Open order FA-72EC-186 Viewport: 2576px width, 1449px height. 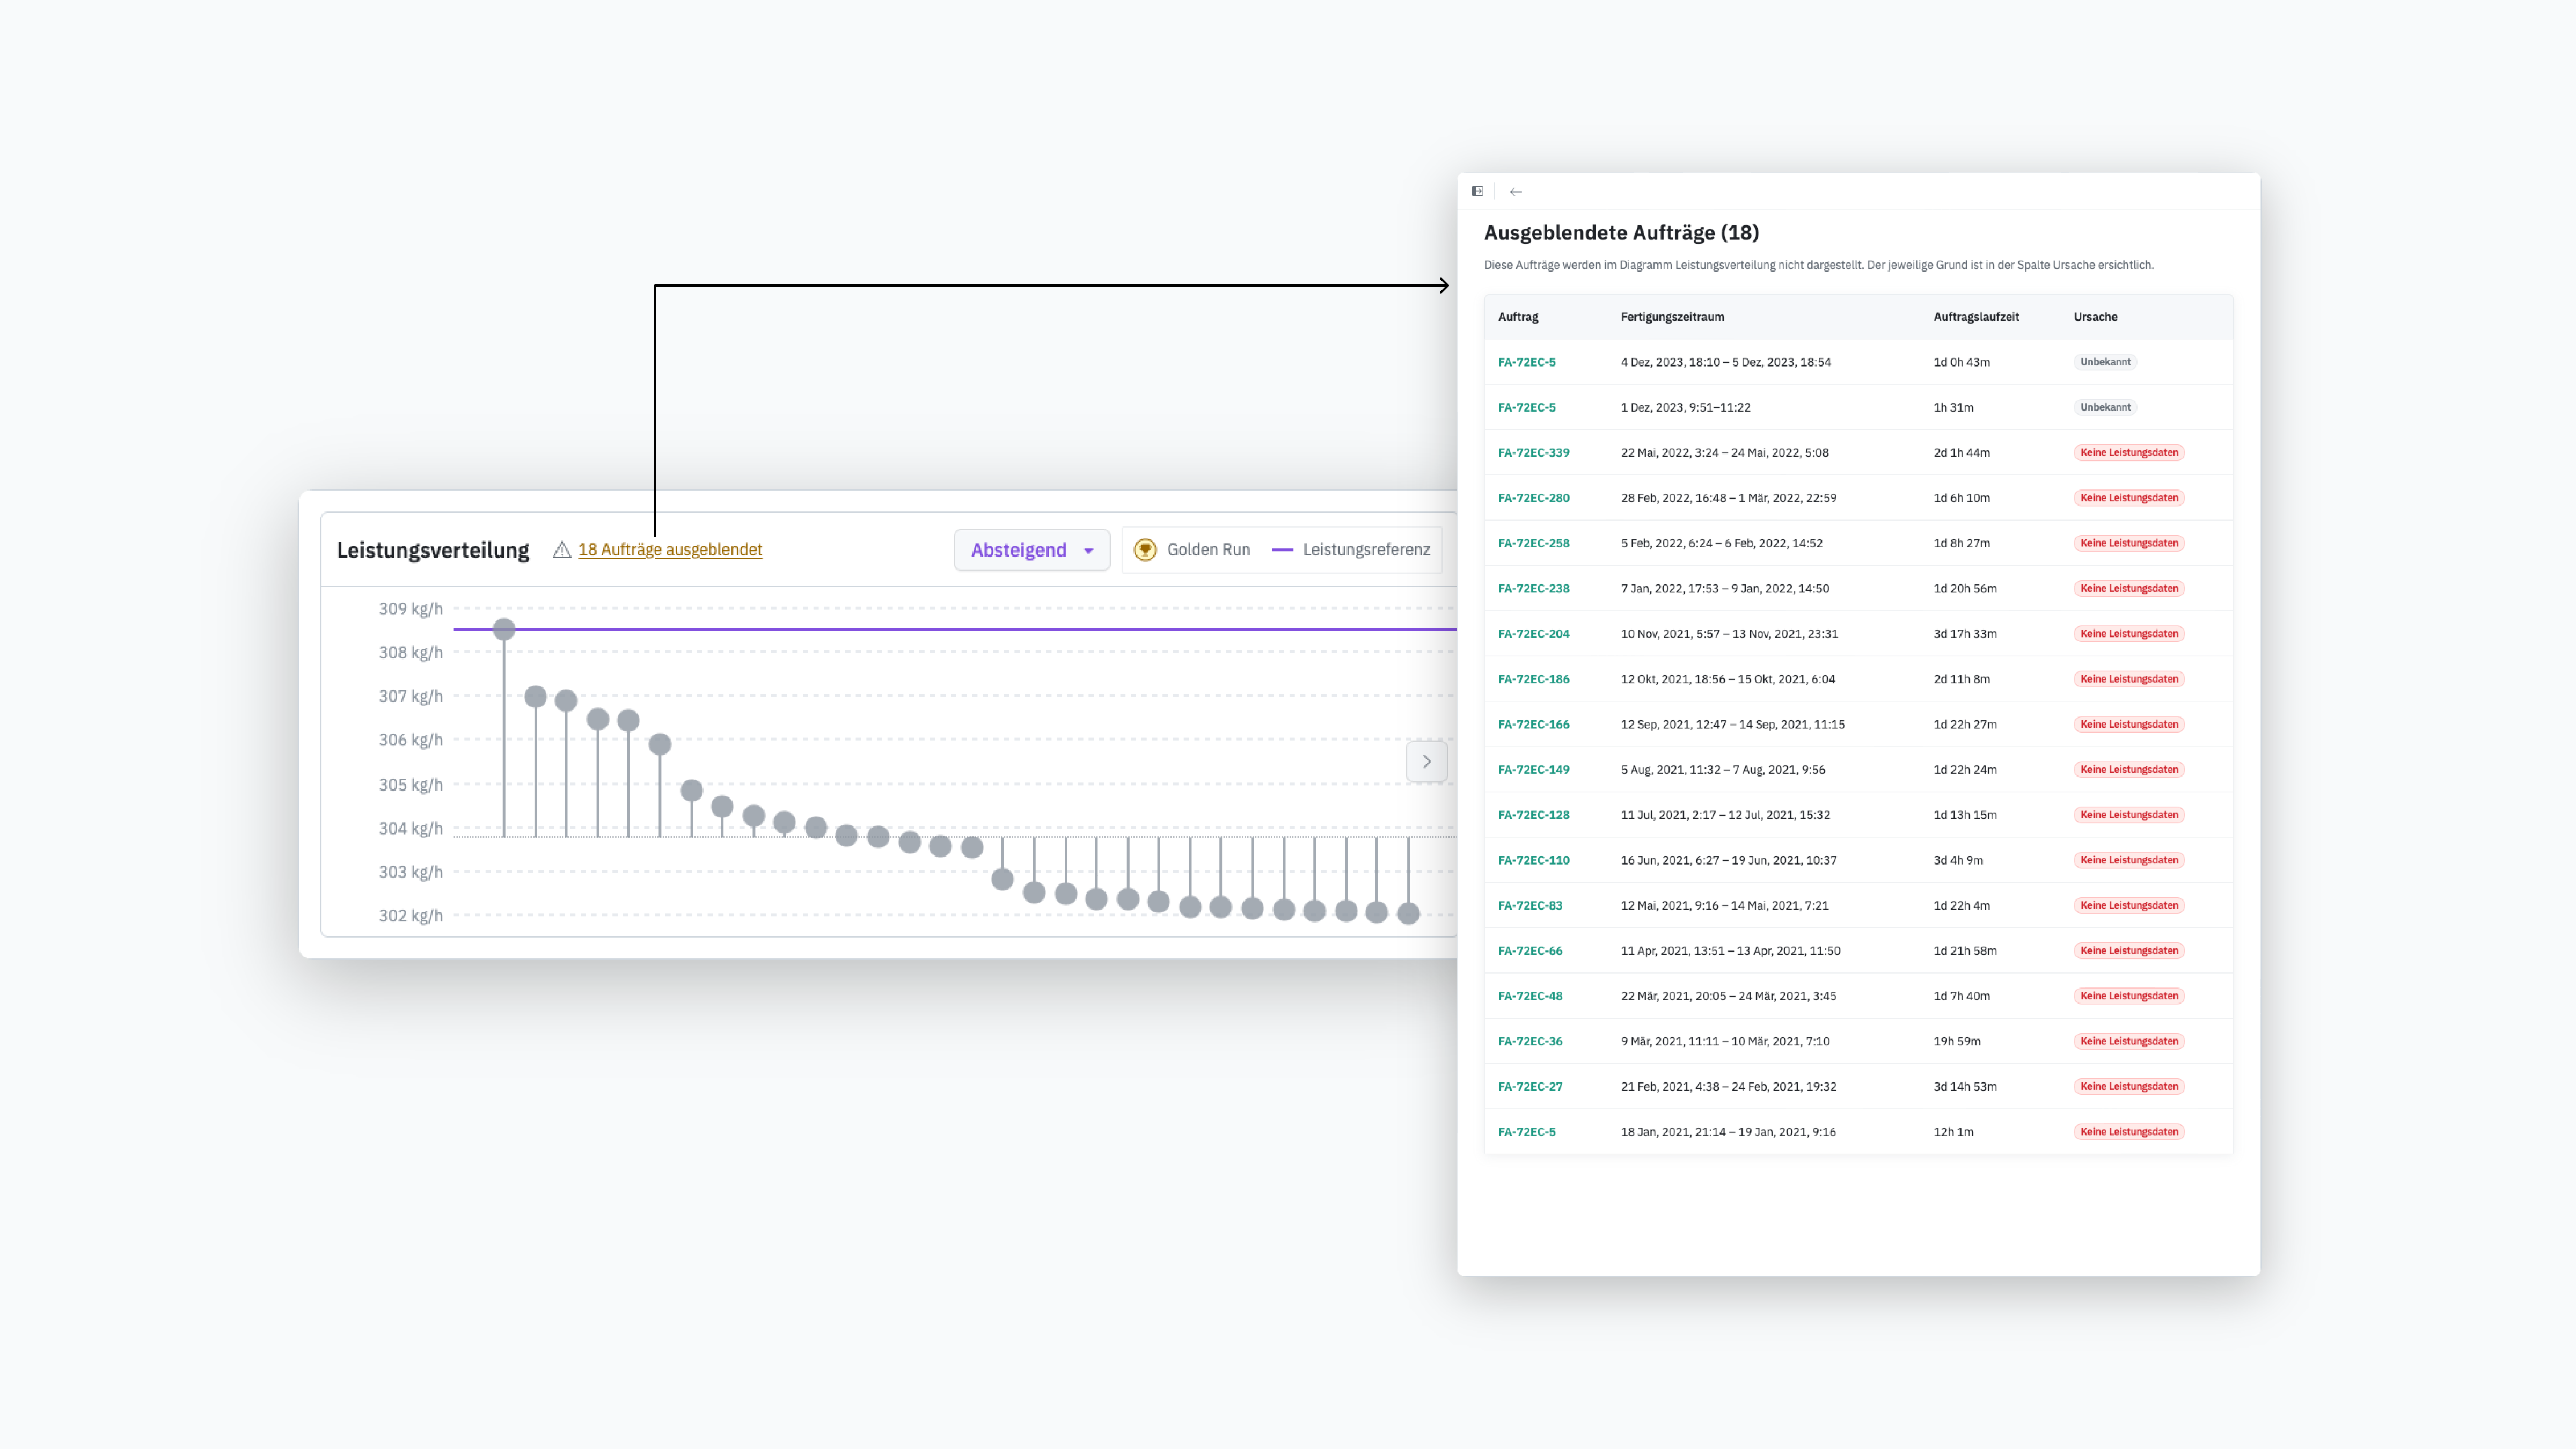[1533, 679]
